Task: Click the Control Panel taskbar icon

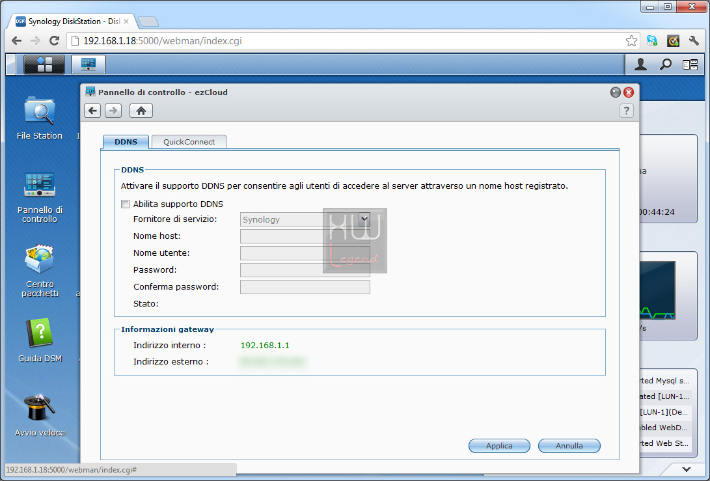Action: coord(89,64)
